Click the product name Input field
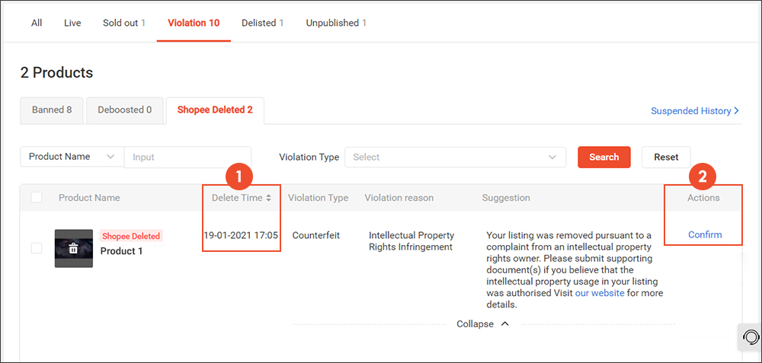 187,157
